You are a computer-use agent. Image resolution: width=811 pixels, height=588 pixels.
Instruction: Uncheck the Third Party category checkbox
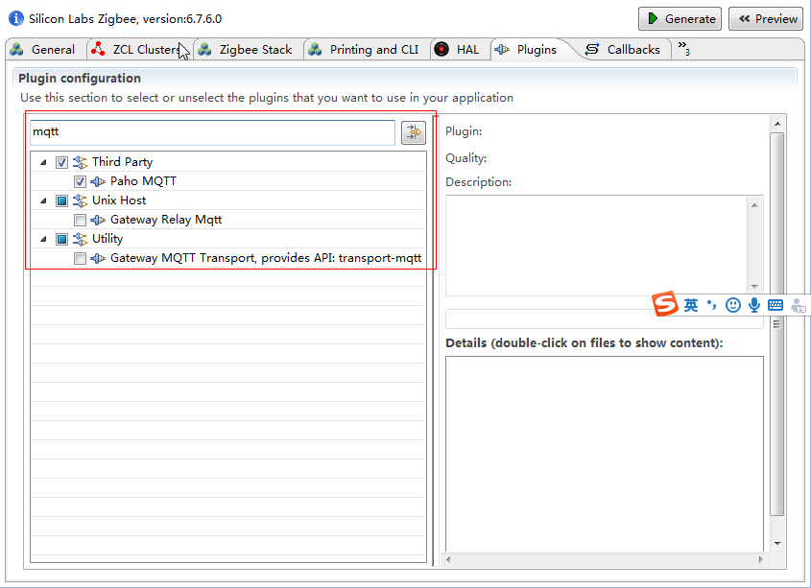[x=61, y=162]
